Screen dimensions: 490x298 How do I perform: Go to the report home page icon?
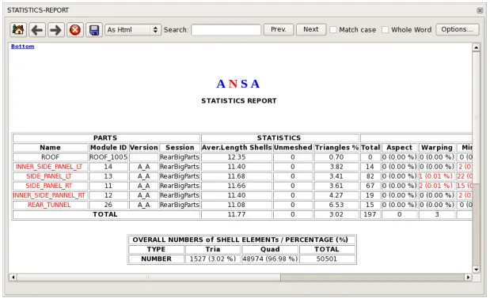coord(18,30)
